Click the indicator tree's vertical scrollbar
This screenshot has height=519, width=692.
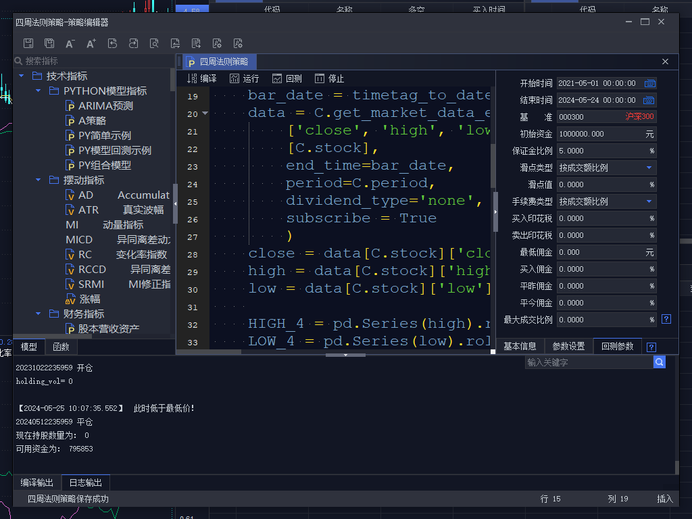[172, 80]
